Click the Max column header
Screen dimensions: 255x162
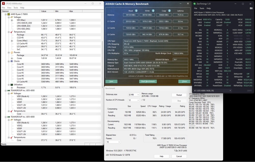coord(75,11)
